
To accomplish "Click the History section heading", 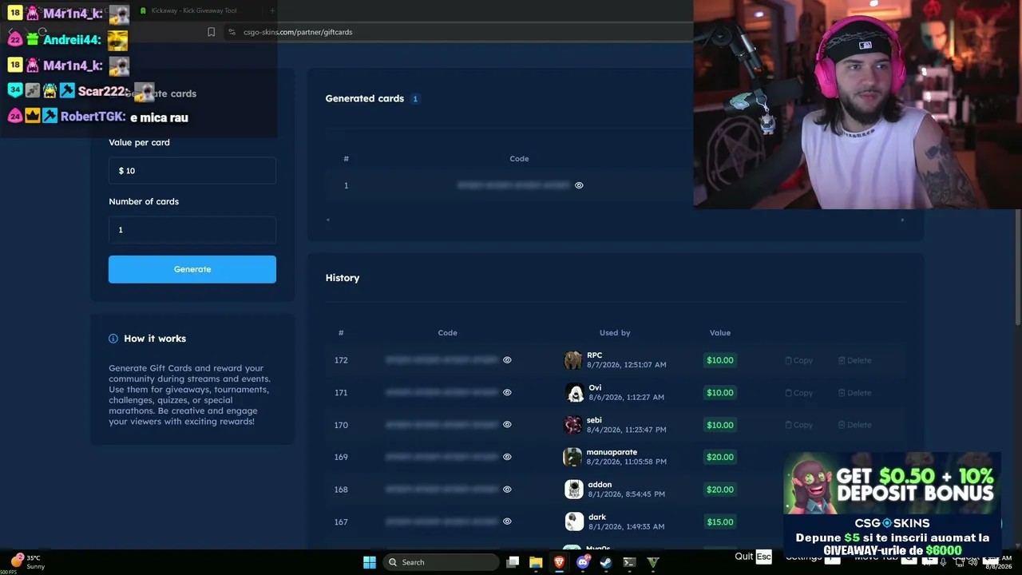I will (x=343, y=278).
